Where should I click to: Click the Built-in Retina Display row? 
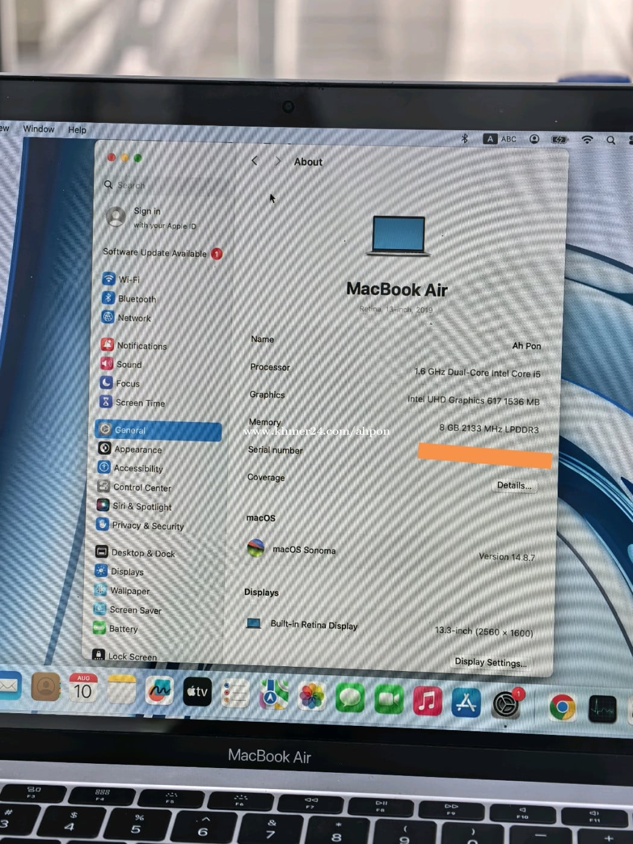[x=389, y=628]
